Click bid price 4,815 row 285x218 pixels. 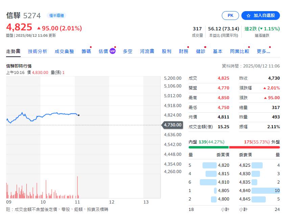click(209, 174)
